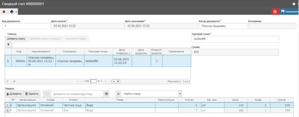Click the Удалить button under Товары
Image resolution: width=299 pixels, height=117 pixels.
[x=32, y=94]
